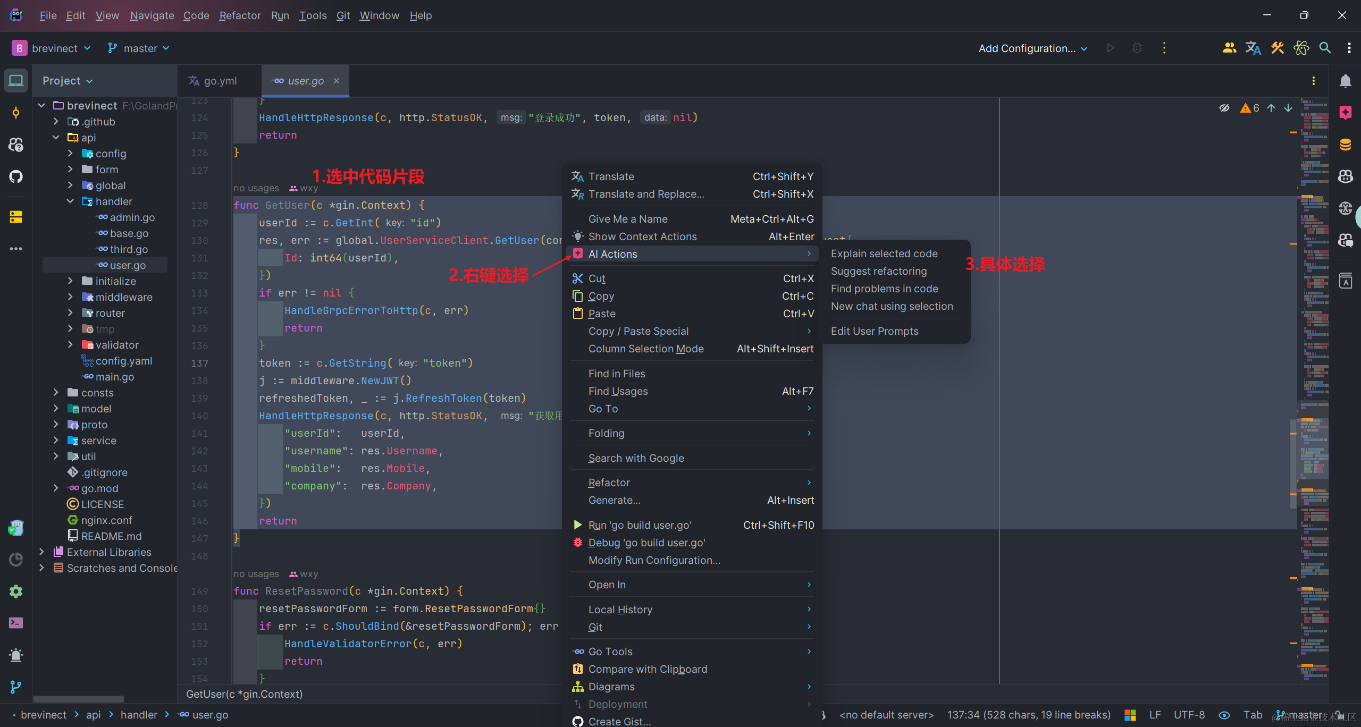Click the Code With Me people icon
Screen dimensions: 1361x727
click(1229, 48)
